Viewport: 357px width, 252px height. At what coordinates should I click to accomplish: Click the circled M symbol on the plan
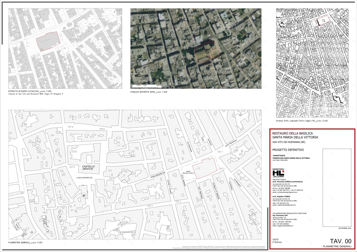pos(84,195)
